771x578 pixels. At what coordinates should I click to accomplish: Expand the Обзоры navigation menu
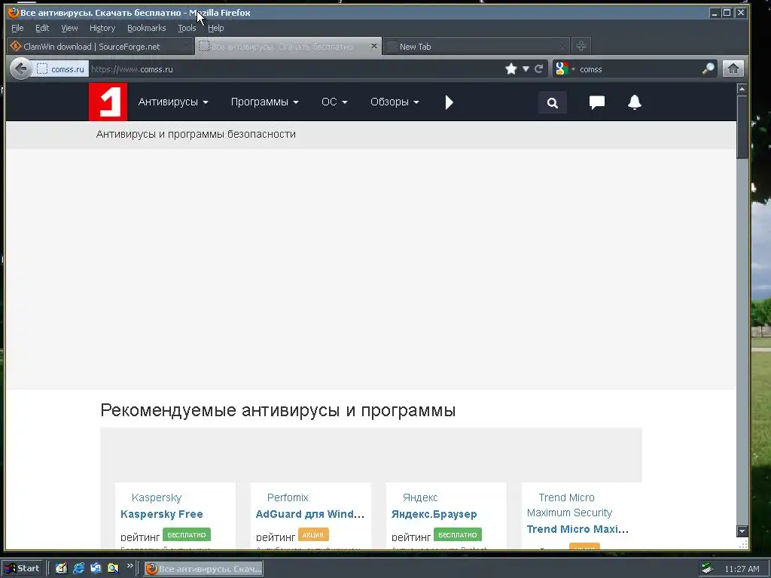pyautogui.click(x=395, y=102)
